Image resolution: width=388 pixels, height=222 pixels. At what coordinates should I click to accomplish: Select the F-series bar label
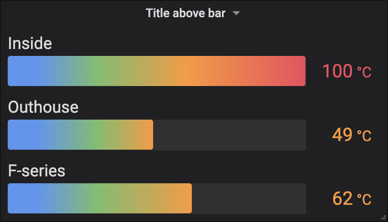(37, 170)
